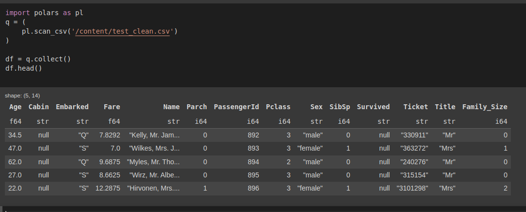Place cursor on df.head() line
Screen dimensions: 526x212
(24, 68)
